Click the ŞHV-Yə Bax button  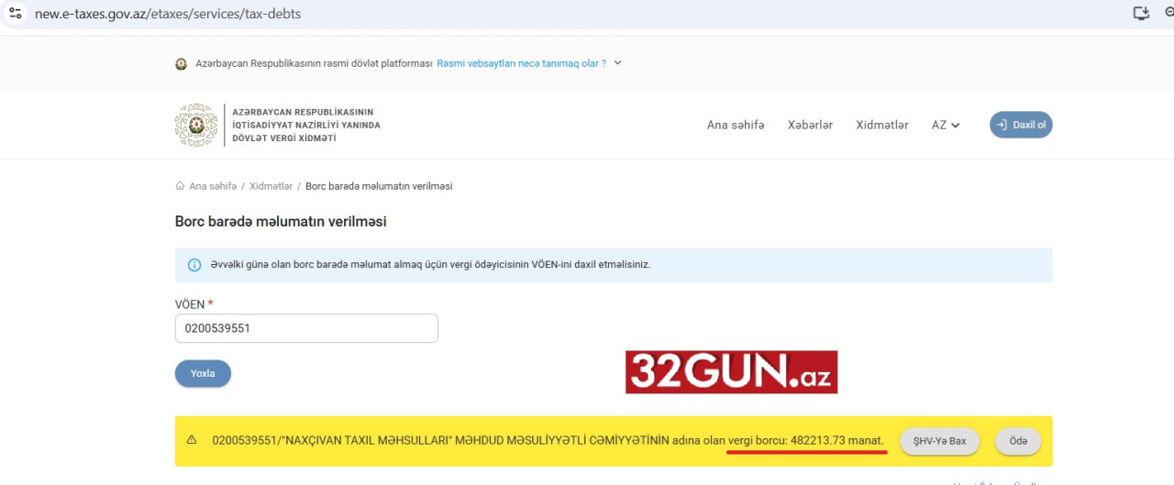tap(939, 441)
